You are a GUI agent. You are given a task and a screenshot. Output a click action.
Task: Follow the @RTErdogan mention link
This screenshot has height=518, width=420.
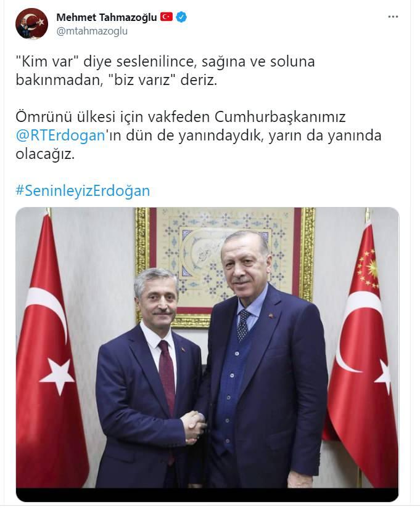coord(60,136)
